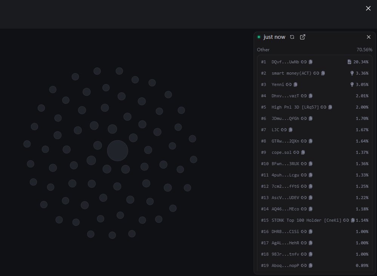The width and height of the screenshot is (377, 276).
Task: Refresh the holder list data
Action: [x=292, y=37]
